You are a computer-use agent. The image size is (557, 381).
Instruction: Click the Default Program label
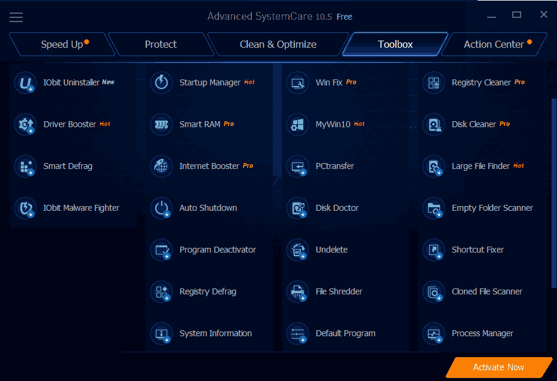click(x=346, y=333)
